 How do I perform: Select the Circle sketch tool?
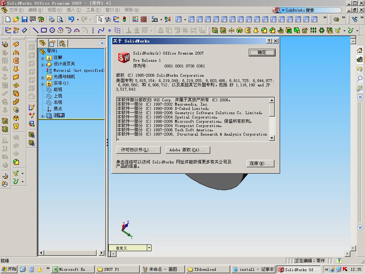(52, 30)
